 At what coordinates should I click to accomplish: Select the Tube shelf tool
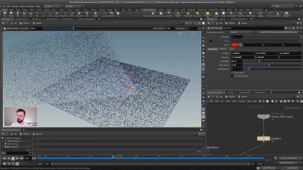pyautogui.click(x=18, y=14)
